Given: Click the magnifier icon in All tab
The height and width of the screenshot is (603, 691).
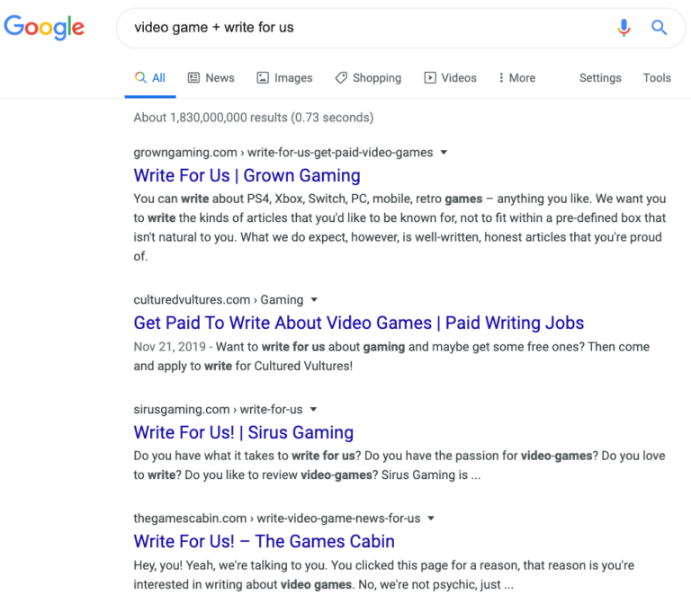Looking at the screenshot, I should click(x=140, y=77).
